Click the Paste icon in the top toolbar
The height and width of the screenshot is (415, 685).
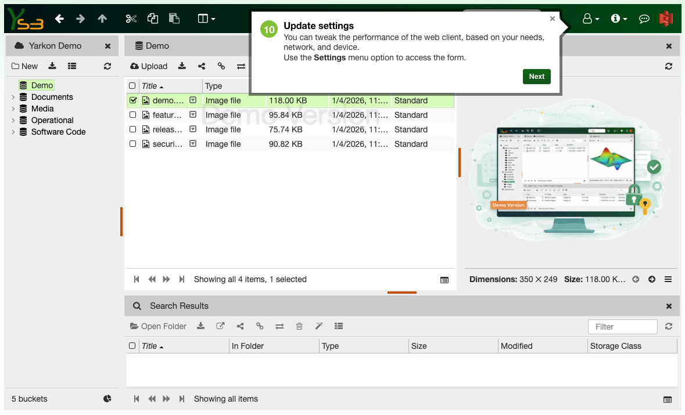174,19
